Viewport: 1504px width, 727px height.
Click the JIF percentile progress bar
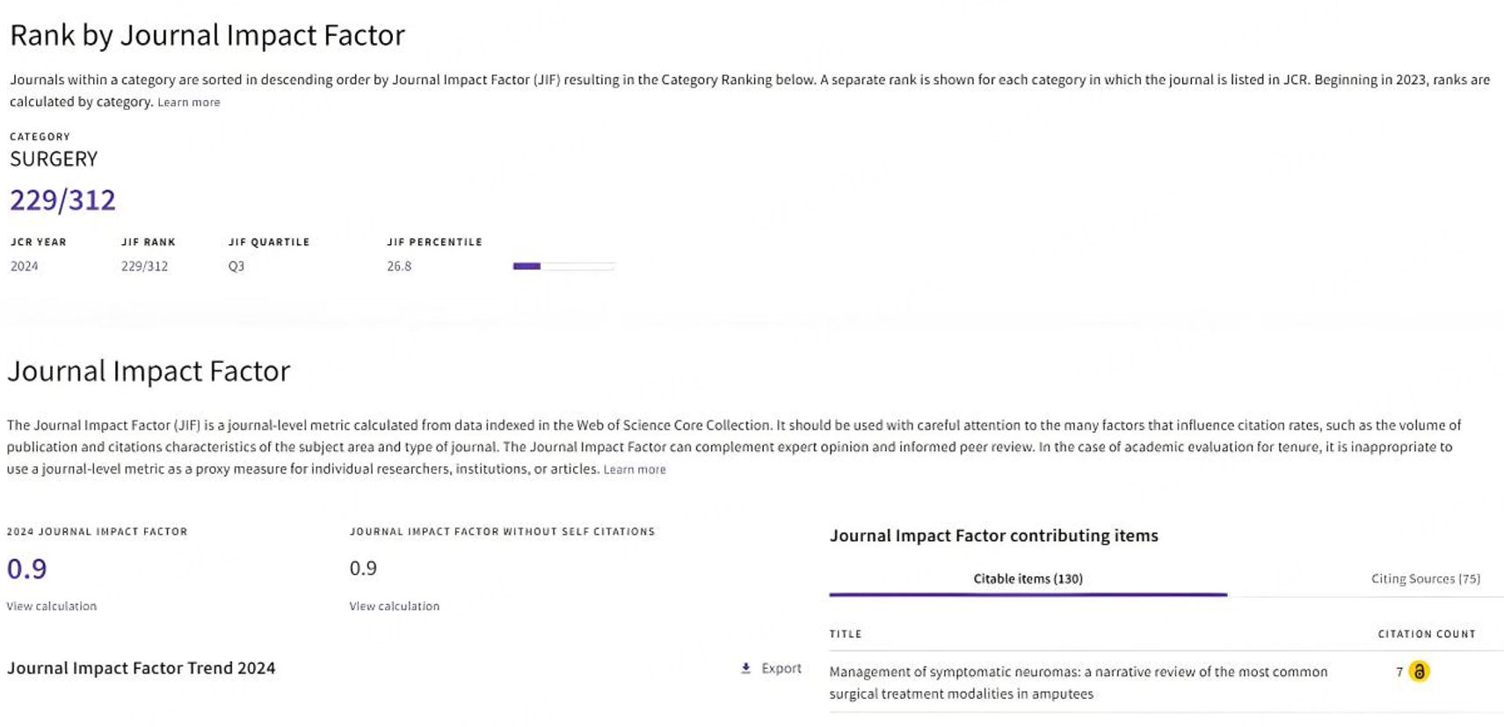563,265
